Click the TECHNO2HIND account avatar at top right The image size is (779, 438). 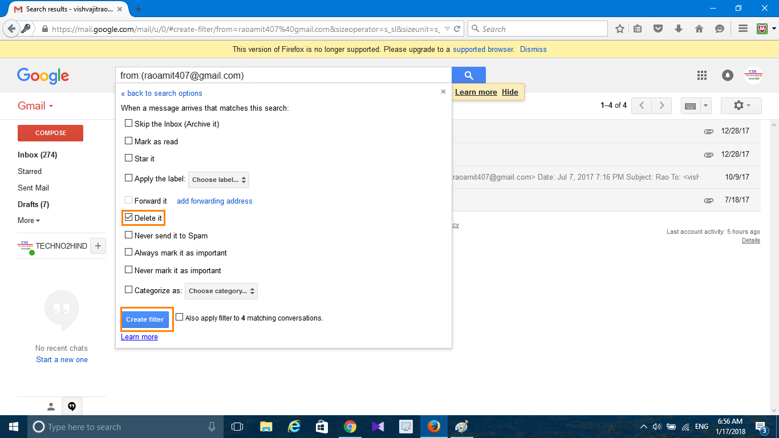[753, 75]
